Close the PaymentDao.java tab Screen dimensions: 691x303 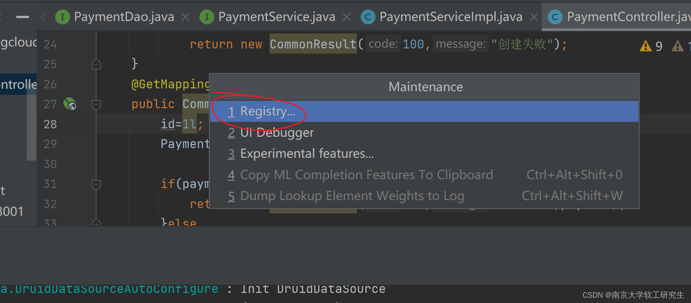(185, 17)
